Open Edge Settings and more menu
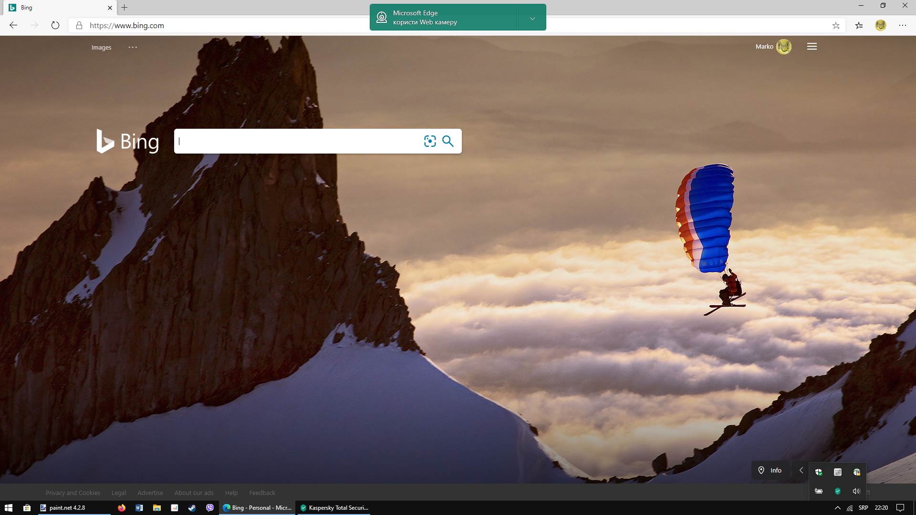The height and width of the screenshot is (515, 916). pyautogui.click(x=903, y=26)
